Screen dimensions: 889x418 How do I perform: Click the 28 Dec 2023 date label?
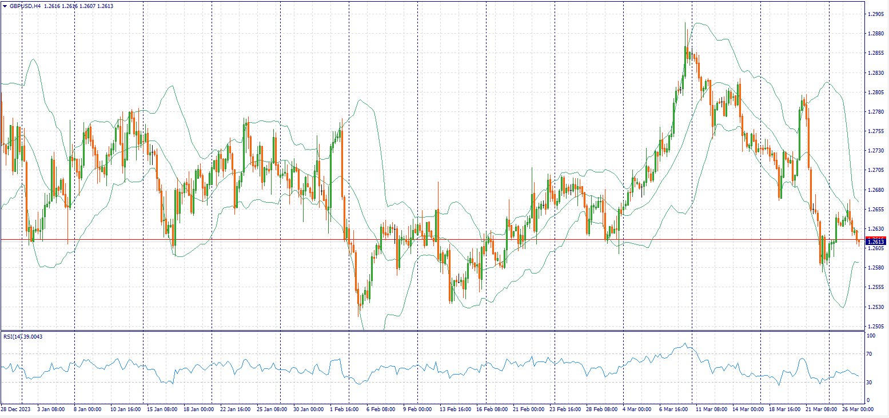click(15, 409)
